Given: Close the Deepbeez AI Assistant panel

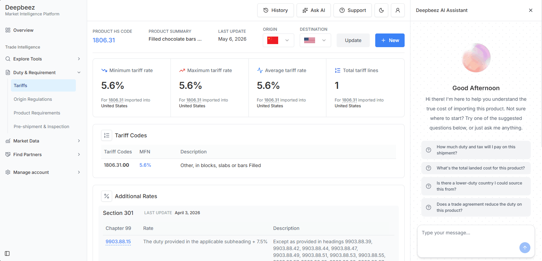Looking at the screenshot, I should pos(531,10).
